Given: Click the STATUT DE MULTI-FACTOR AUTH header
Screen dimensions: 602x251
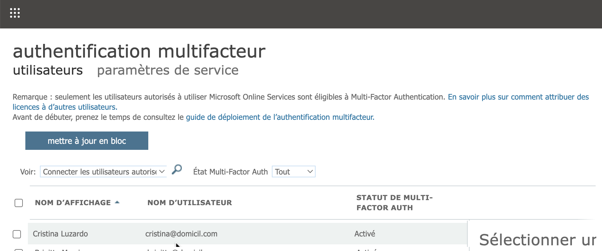Looking at the screenshot, I should click(x=394, y=203).
